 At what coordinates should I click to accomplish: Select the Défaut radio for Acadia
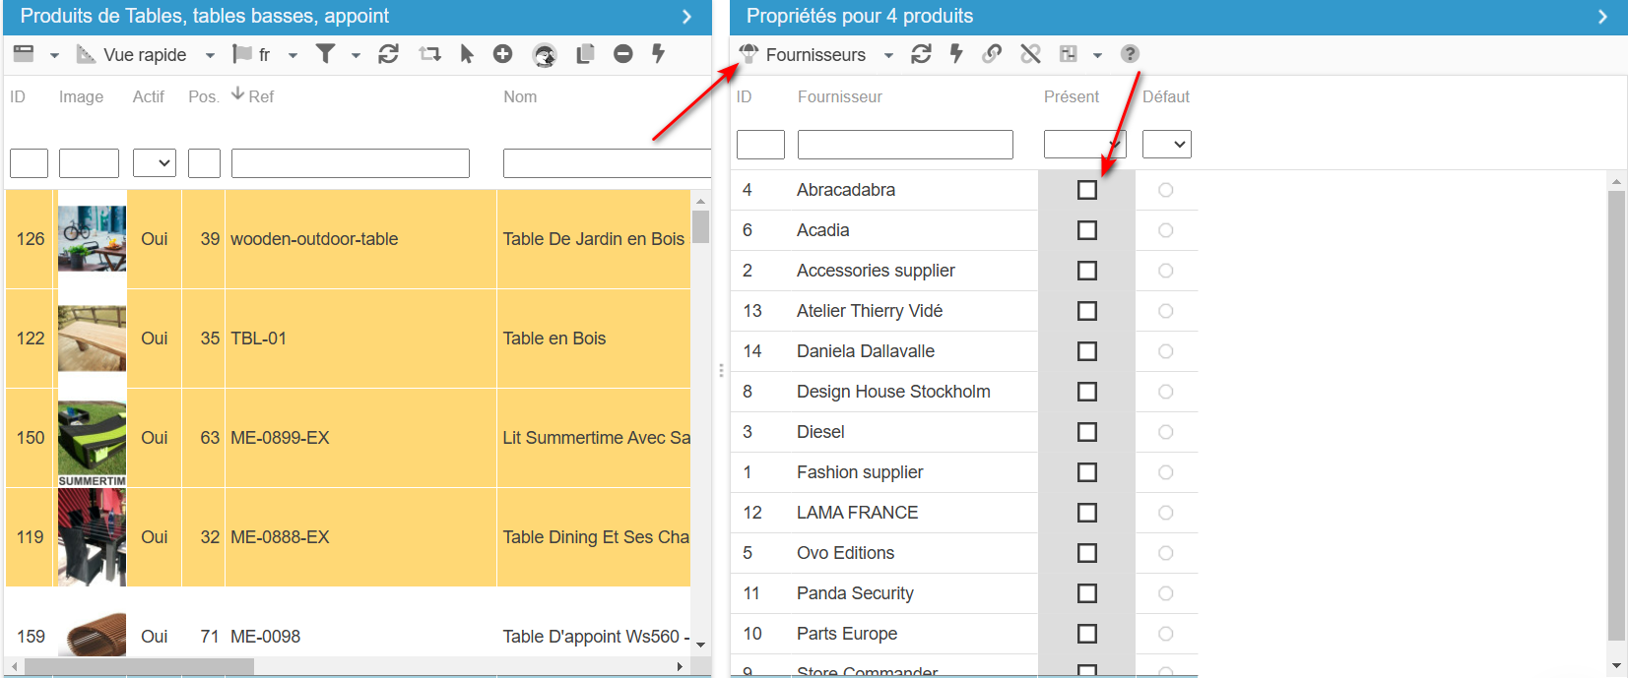(1165, 230)
